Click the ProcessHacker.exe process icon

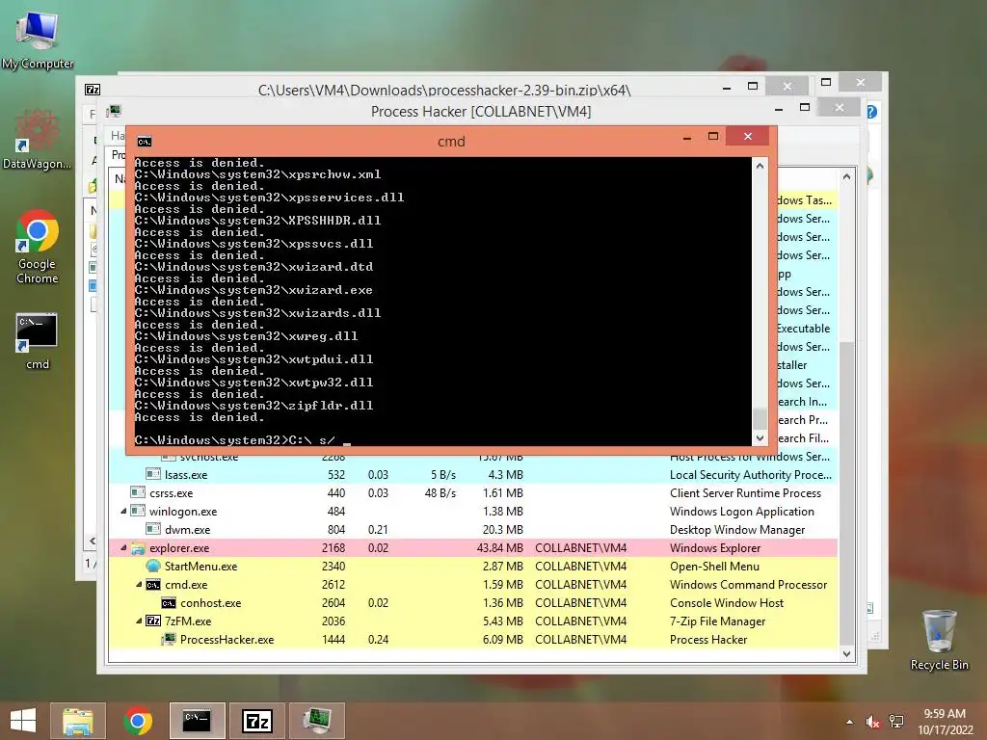click(168, 640)
